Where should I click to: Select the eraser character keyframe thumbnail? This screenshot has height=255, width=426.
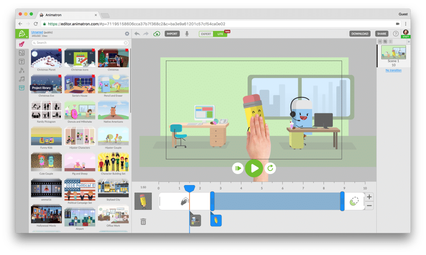(x=195, y=220)
